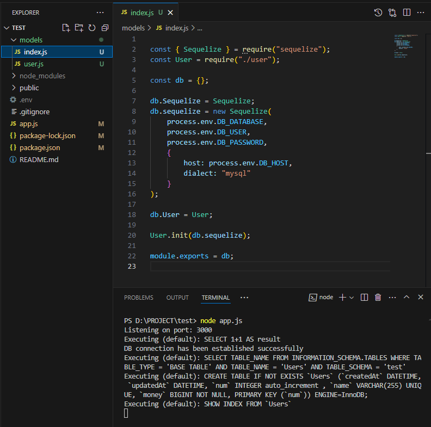Image resolution: width=431 pixels, height=427 pixels.
Task: Switch to the PROBLEMS tab
Action: [138, 298]
